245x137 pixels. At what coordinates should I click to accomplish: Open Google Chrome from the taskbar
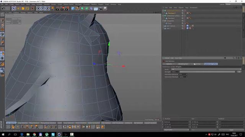coord(34,134)
